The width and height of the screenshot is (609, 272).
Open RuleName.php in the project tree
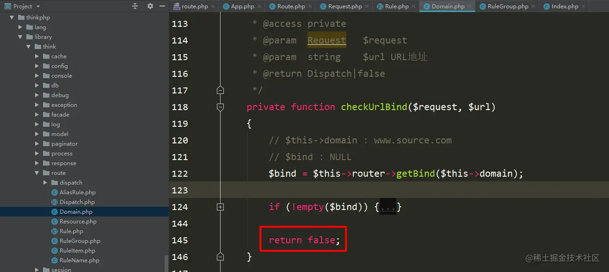coord(79,260)
